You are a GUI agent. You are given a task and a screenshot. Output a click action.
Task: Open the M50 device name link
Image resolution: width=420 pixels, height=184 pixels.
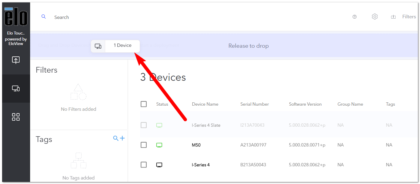(x=196, y=145)
